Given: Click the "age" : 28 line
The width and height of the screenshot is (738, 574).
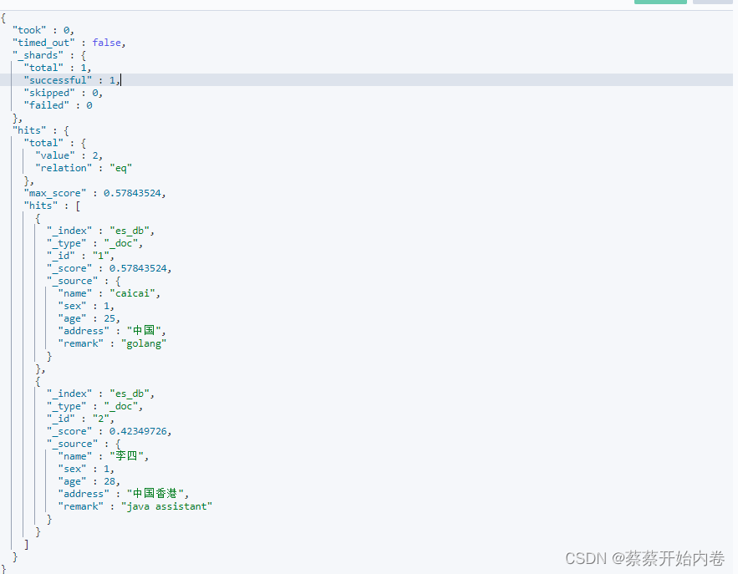Looking at the screenshot, I should click(89, 481).
